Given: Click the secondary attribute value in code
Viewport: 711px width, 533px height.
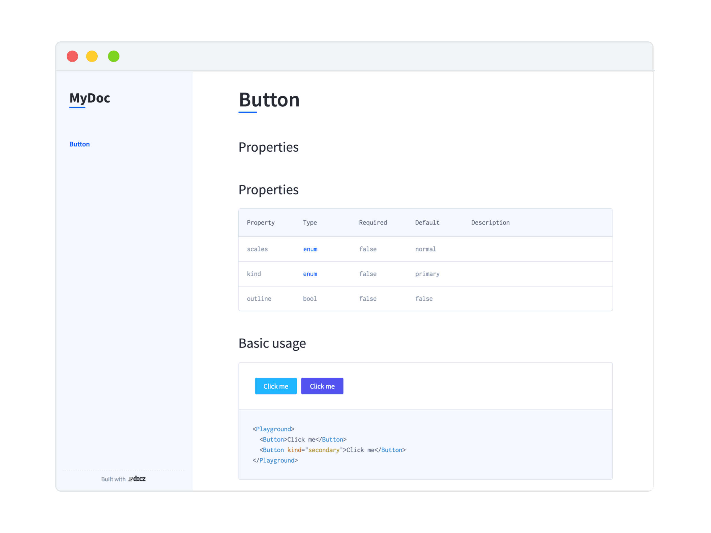Looking at the screenshot, I should pyautogui.click(x=324, y=450).
